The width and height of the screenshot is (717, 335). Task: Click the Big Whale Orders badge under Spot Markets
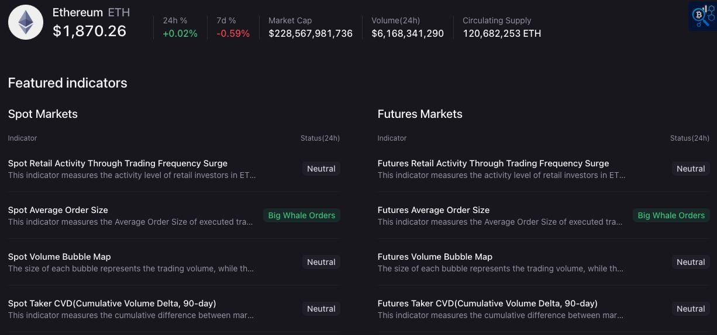point(301,215)
